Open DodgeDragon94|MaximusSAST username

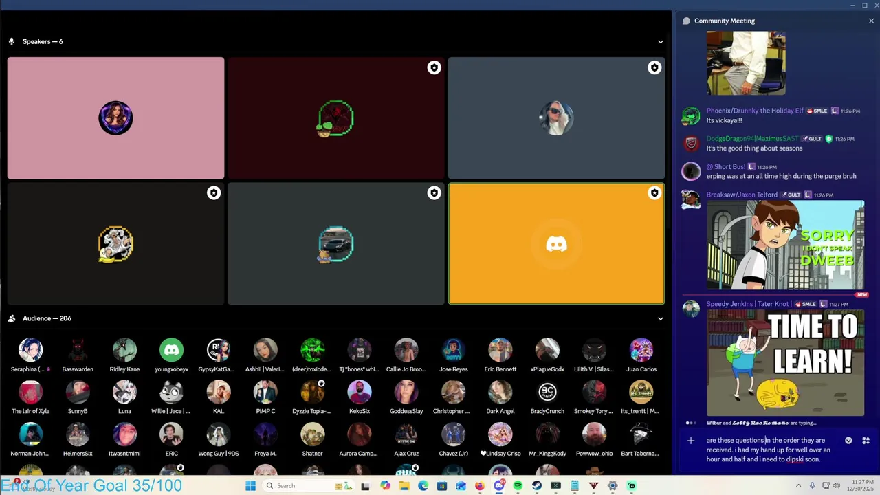pyautogui.click(x=752, y=139)
